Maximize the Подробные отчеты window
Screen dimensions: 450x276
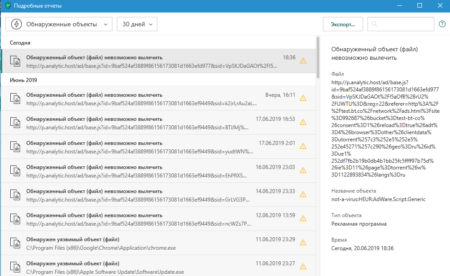tap(420, 6)
